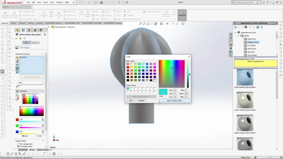The image size is (283, 159).
Task: Click the refresh icon in Appearances panel
Action: (x=258, y=27)
